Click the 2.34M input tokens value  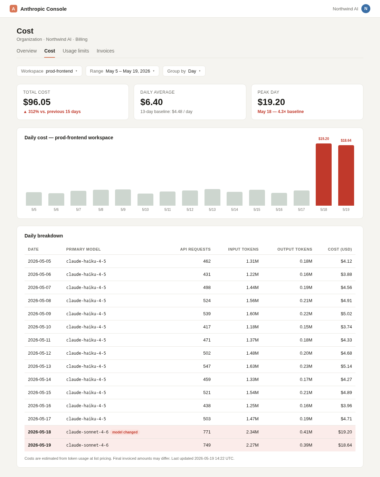click(253, 432)
